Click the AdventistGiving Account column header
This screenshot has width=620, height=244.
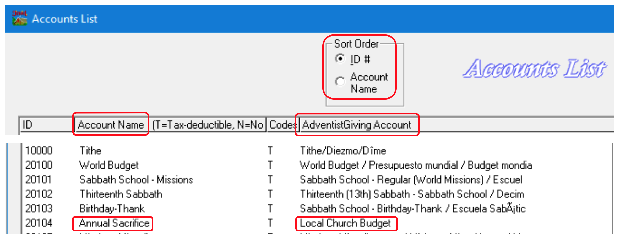(356, 125)
